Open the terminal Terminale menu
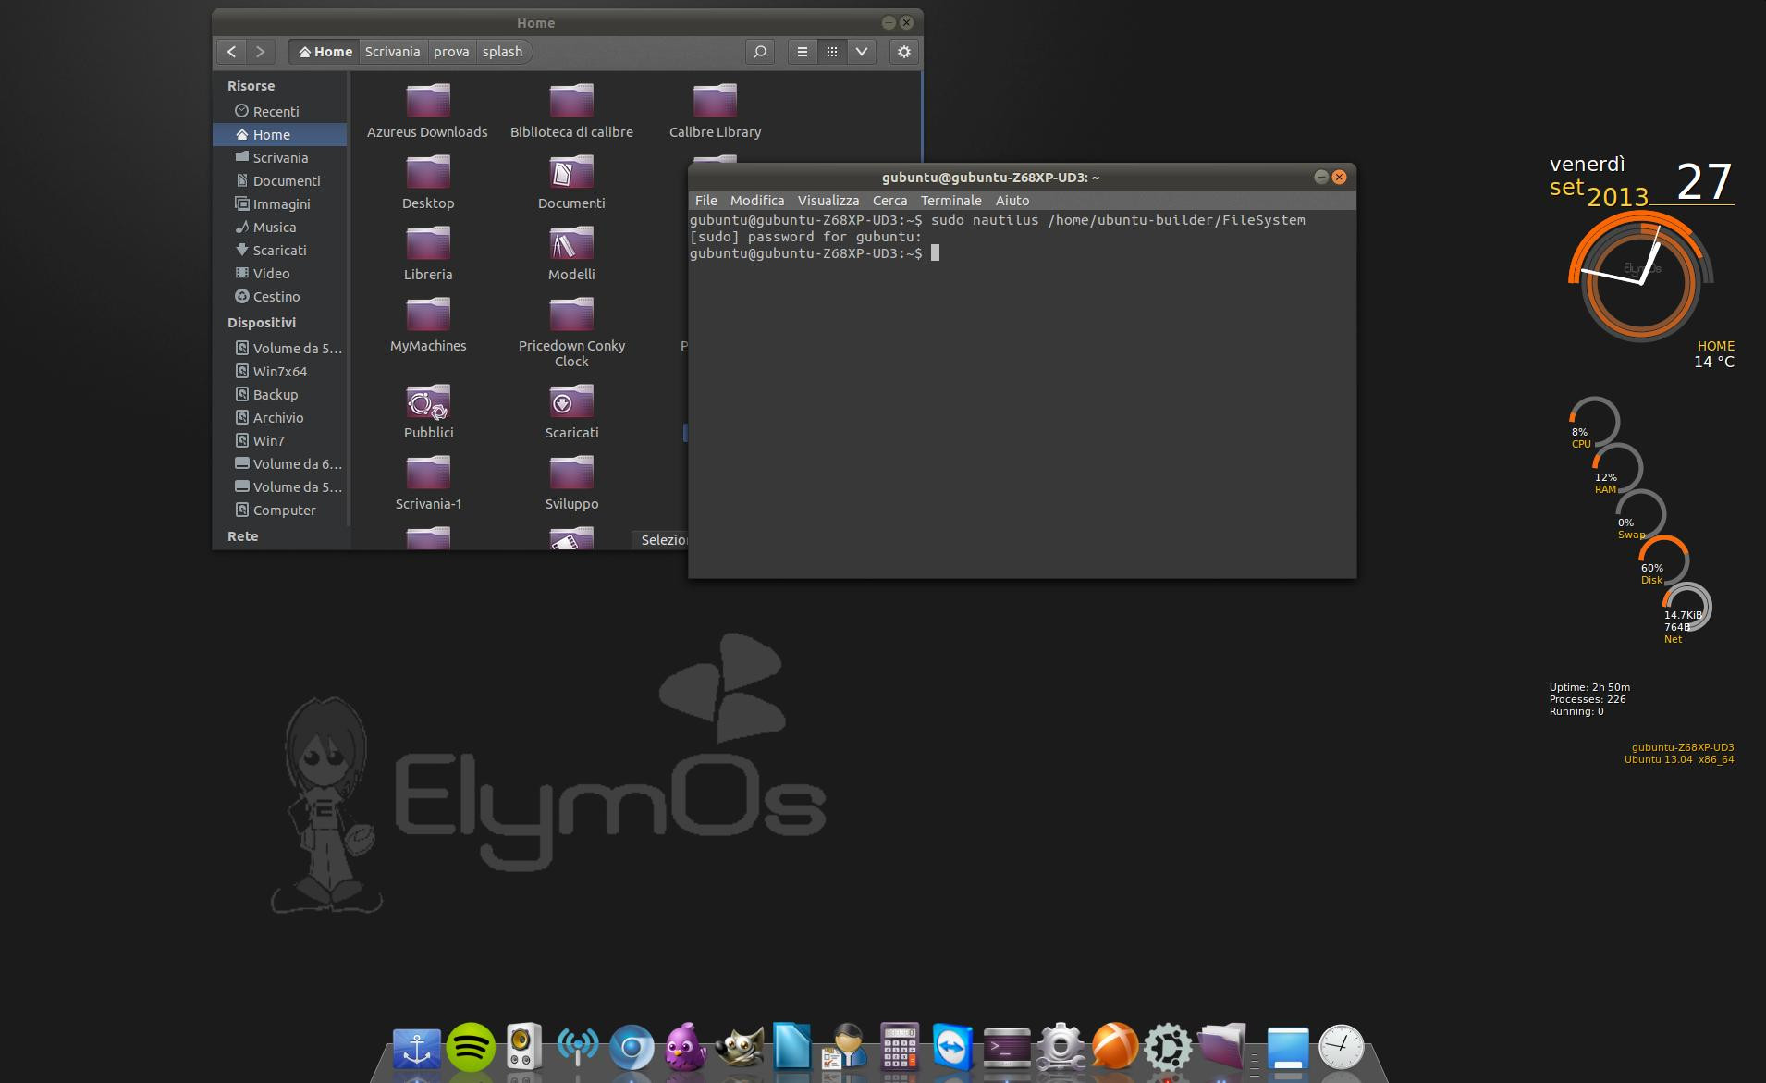The height and width of the screenshot is (1083, 1766). coord(950,200)
